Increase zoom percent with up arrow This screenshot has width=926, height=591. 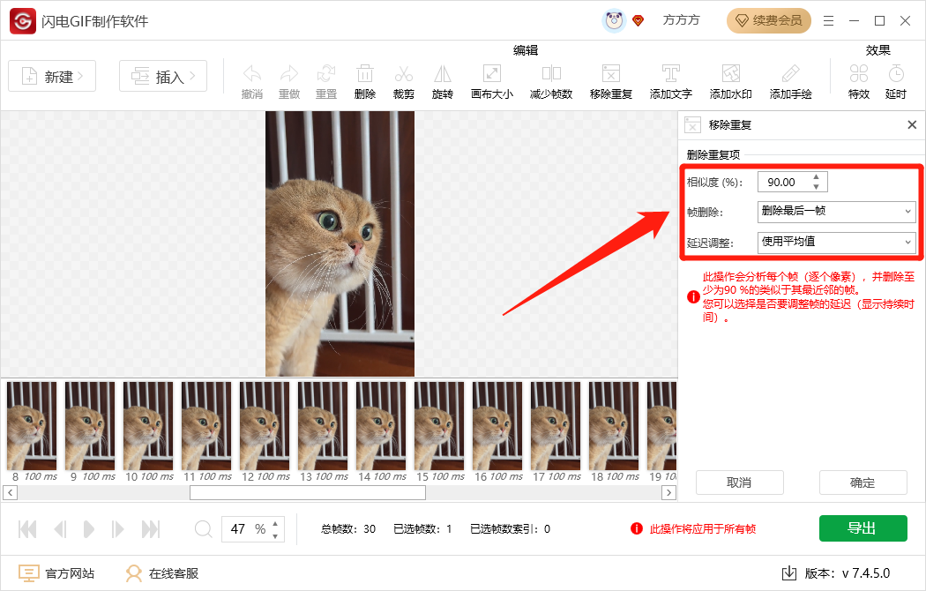pos(275,523)
